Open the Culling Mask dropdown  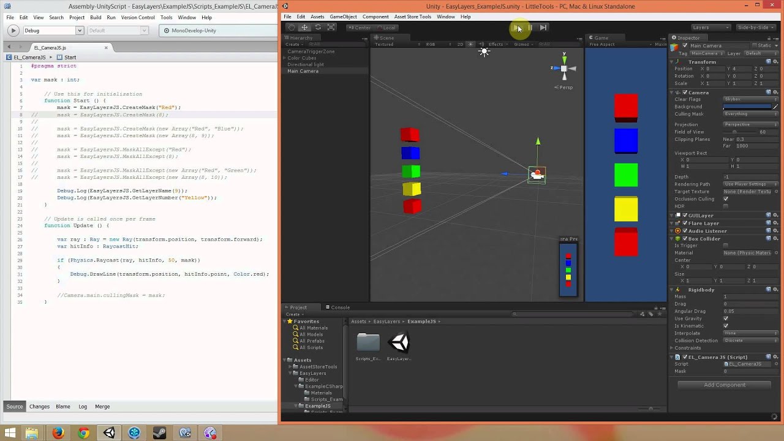pyautogui.click(x=750, y=114)
